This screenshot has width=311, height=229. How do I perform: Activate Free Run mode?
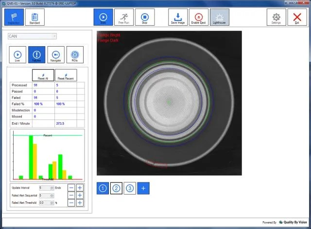pos(124,17)
